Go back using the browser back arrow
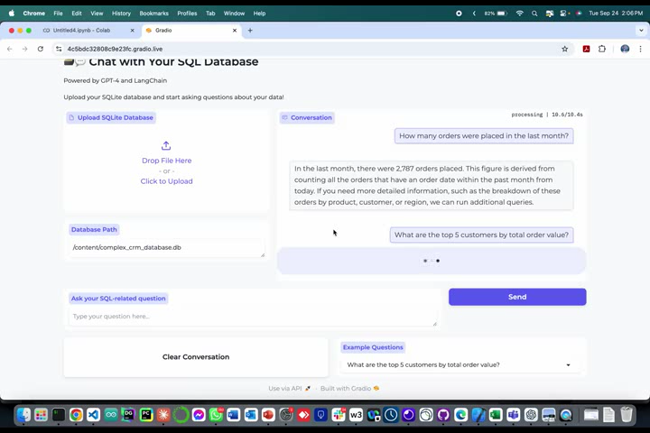The height and width of the screenshot is (433, 650). tap(10, 49)
